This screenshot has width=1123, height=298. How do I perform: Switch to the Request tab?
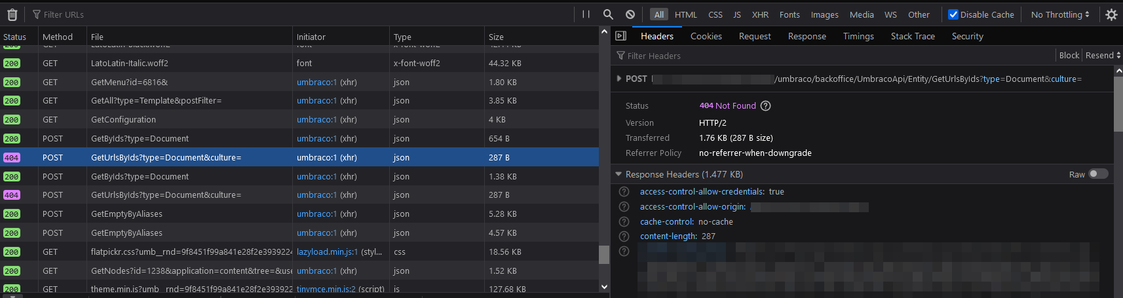point(755,36)
